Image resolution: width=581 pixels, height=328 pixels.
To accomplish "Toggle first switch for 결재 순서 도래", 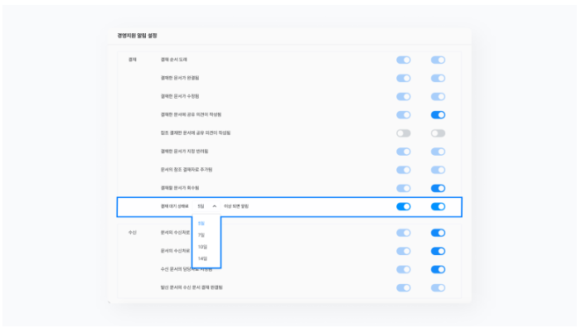I will pyautogui.click(x=404, y=60).
